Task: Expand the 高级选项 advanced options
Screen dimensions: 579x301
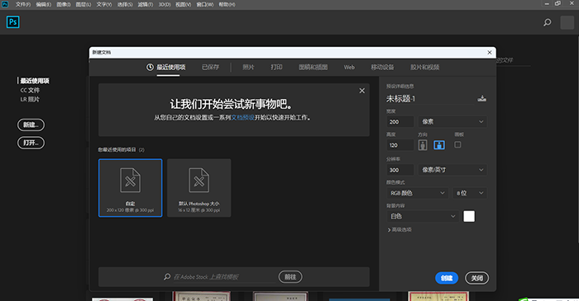Action: pos(400,229)
